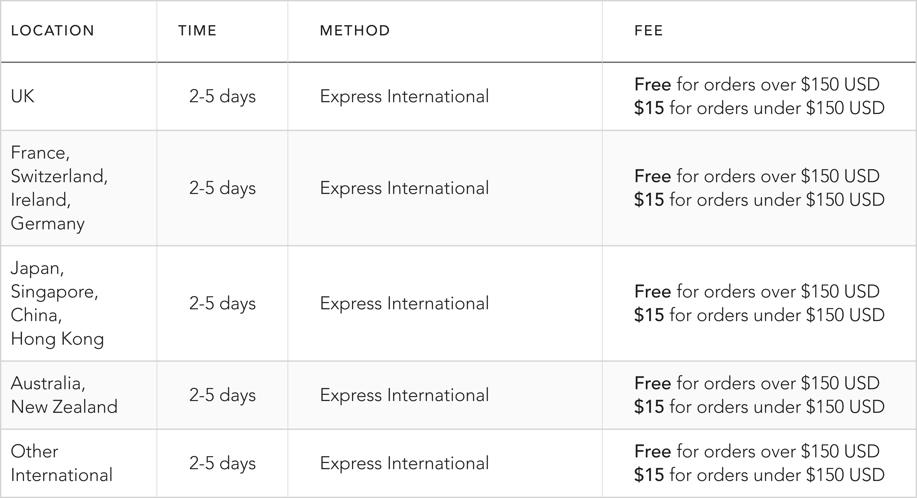Click Express International in the France row
Screen dimensions: 917x498
click(x=404, y=188)
